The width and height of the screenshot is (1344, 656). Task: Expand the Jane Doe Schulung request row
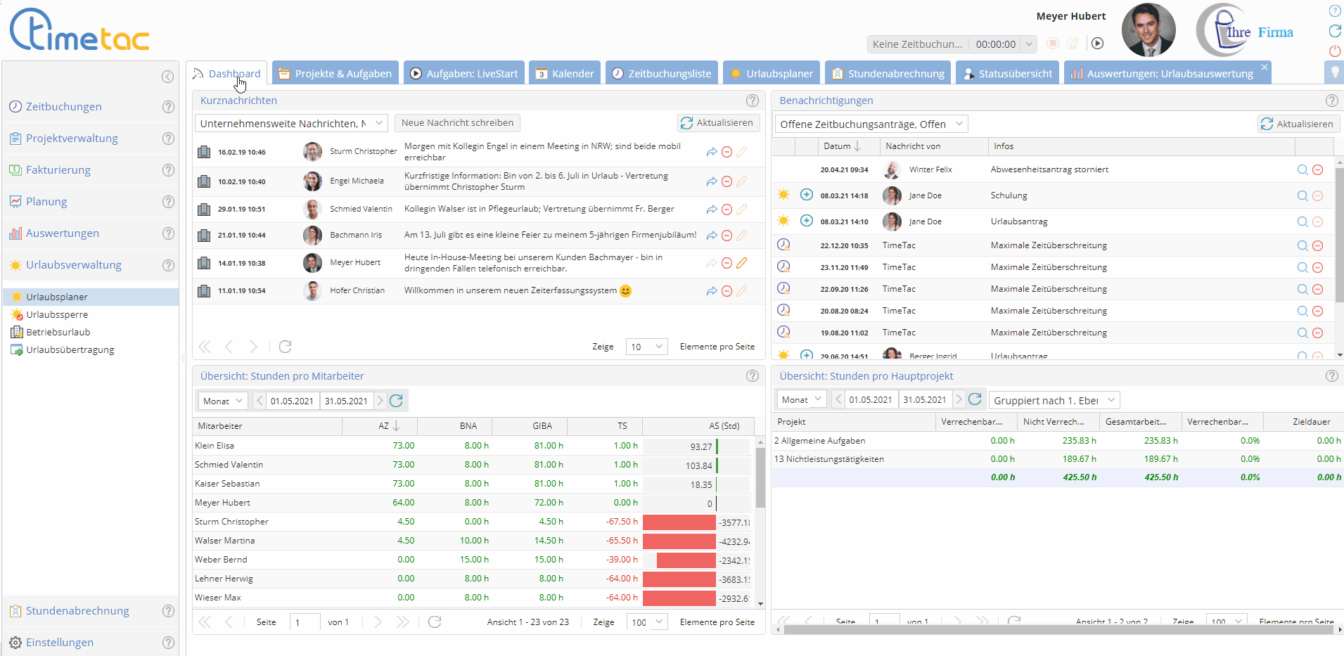[807, 195]
